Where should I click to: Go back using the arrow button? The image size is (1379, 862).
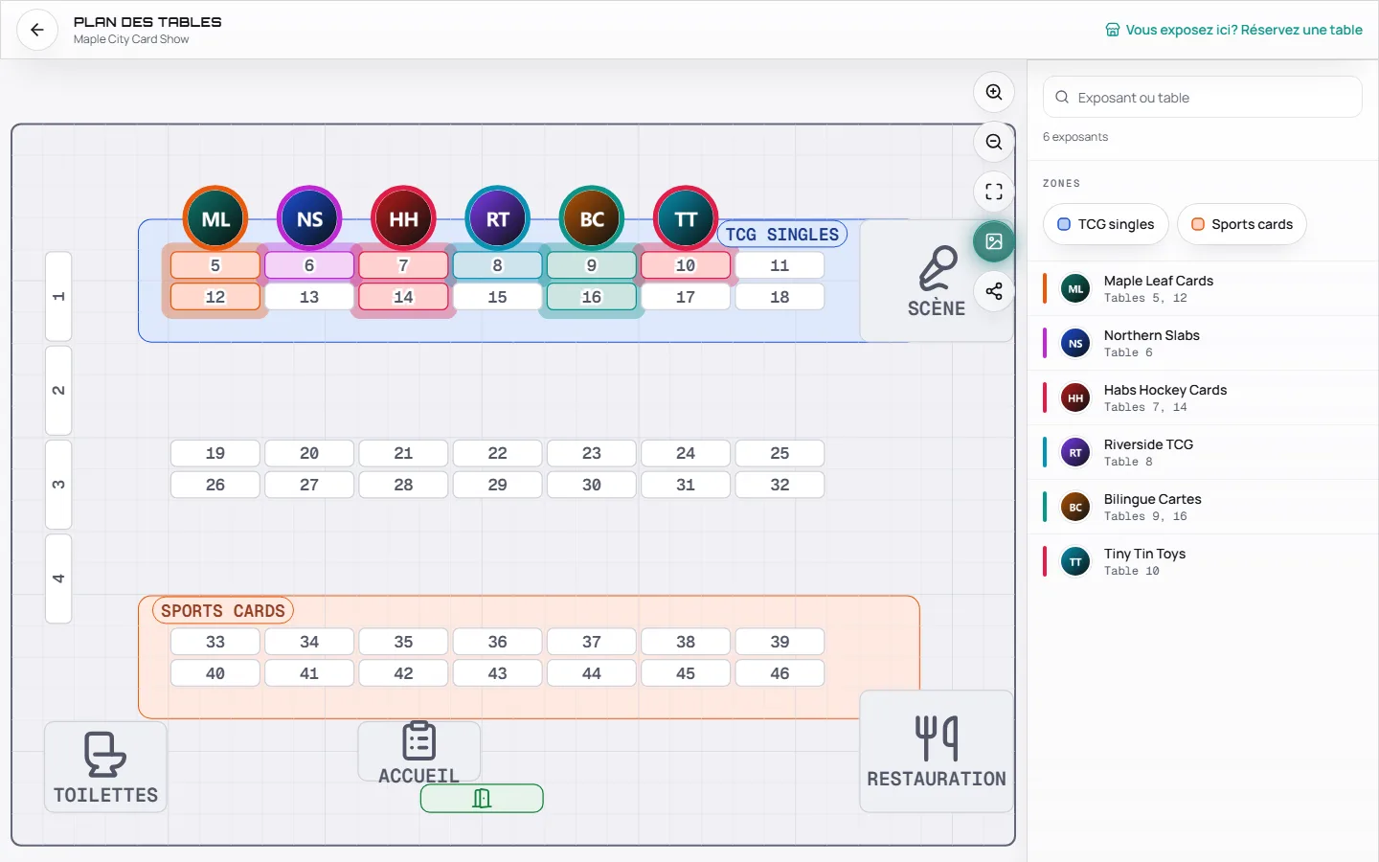37,30
